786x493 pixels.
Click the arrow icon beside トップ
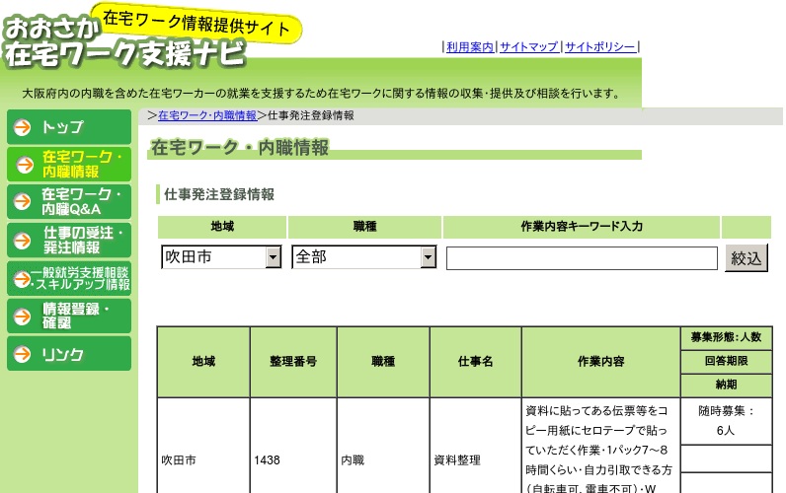(22, 127)
